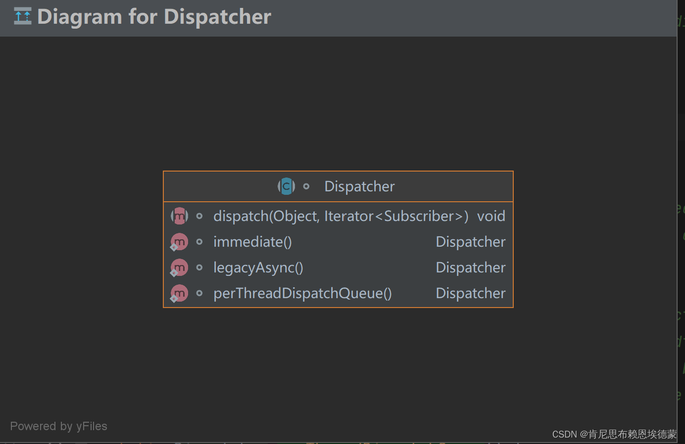Select the legacyAsync() method name
The width and height of the screenshot is (685, 444).
click(258, 268)
